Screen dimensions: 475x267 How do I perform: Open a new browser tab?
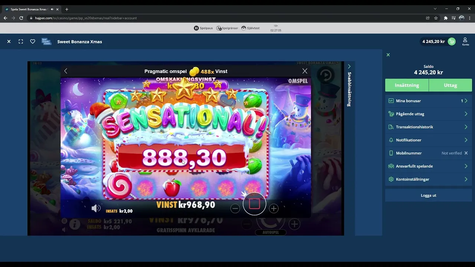click(x=67, y=9)
